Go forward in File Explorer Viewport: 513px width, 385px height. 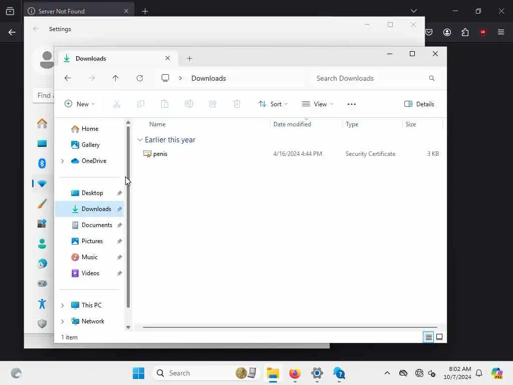point(92,78)
